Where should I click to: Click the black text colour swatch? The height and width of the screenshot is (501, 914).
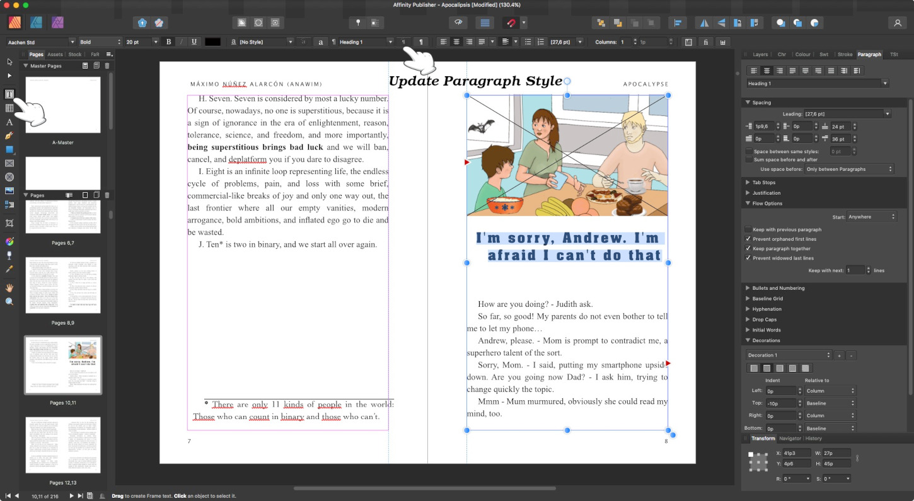pos(212,42)
